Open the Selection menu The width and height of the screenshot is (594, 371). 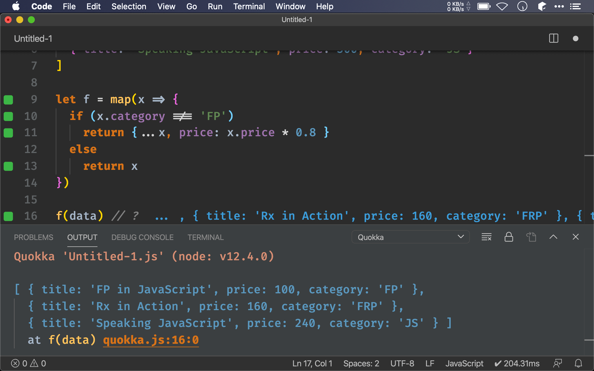(x=129, y=6)
